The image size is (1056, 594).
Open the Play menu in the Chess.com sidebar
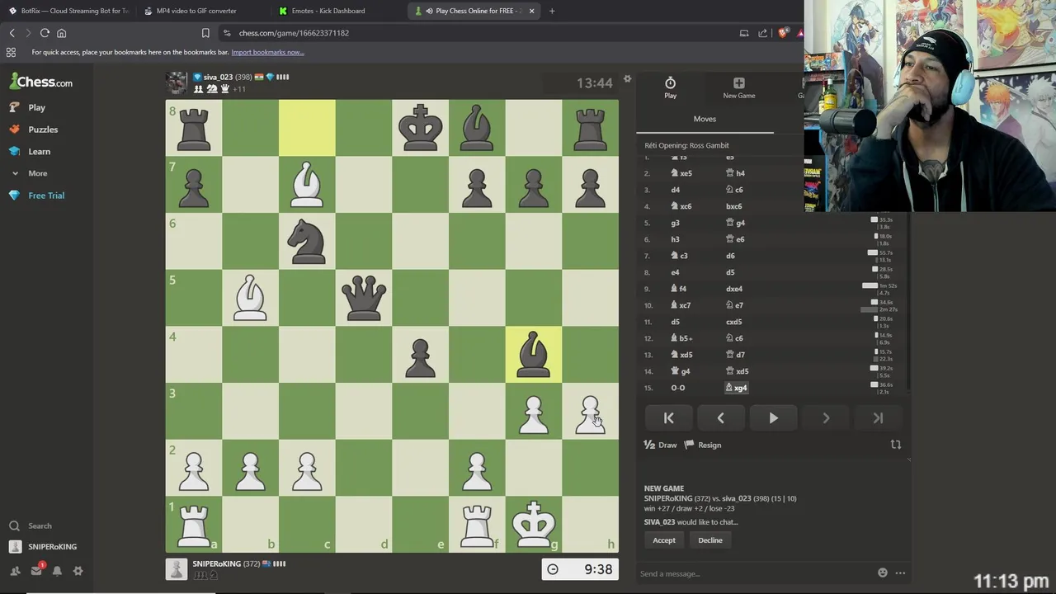coord(27,107)
